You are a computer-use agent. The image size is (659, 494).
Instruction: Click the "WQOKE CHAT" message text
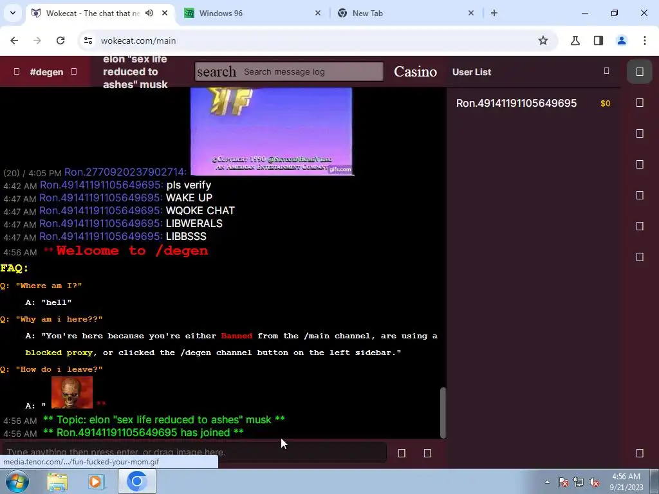tap(201, 210)
